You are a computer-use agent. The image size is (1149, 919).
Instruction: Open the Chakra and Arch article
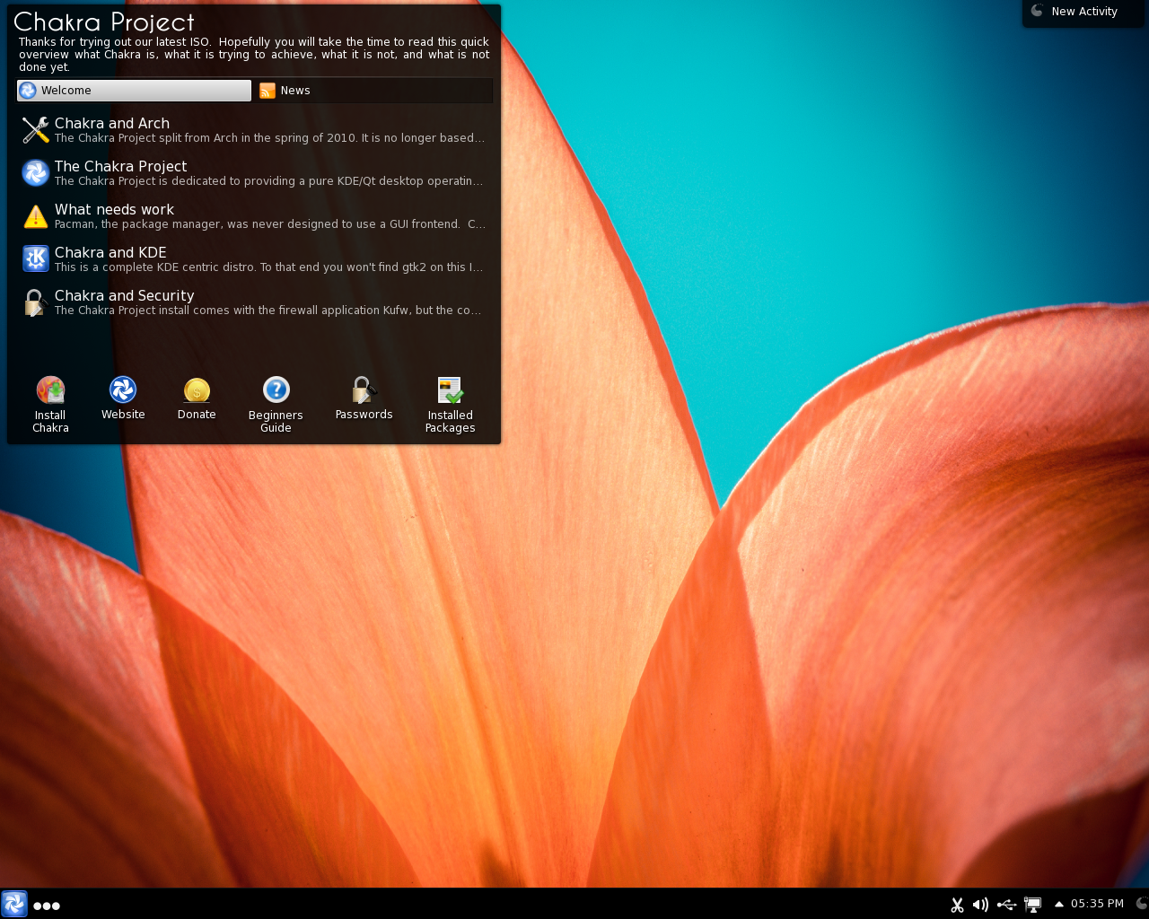pos(253,130)
